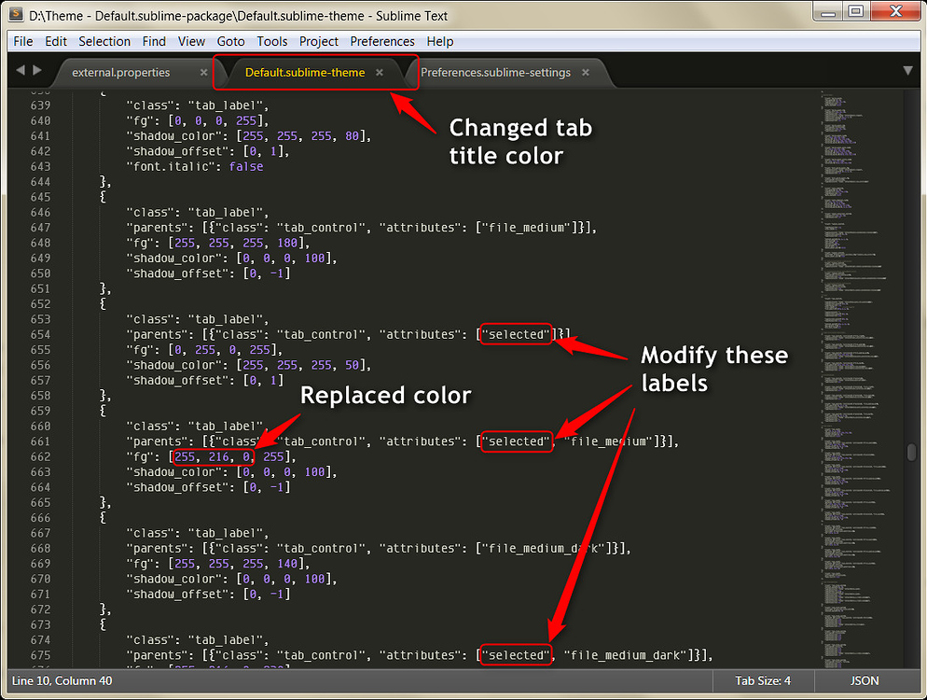Image resolution: width=927 pixels, height=700 pixels.
Task: Click the Sublime Text title bar icon
Action: coord(17,15)
